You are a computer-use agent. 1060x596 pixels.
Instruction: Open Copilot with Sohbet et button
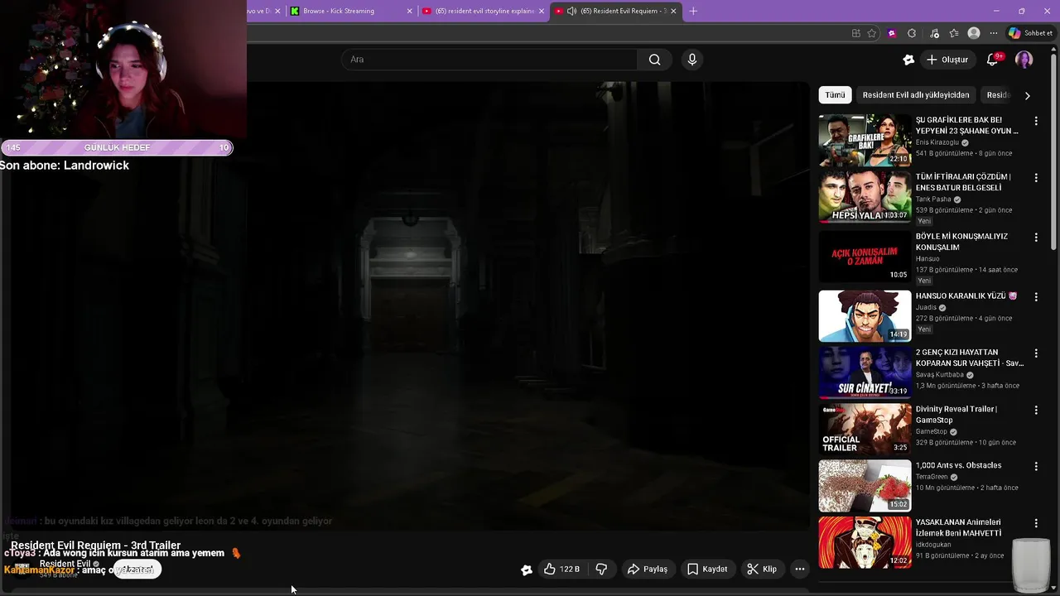pyautogui.click(x=1030, y=33)
